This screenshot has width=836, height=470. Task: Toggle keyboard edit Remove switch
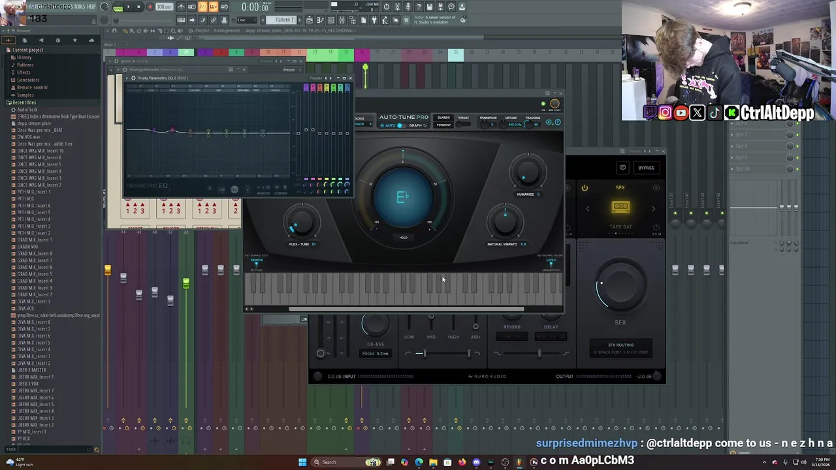click(256, 264)
